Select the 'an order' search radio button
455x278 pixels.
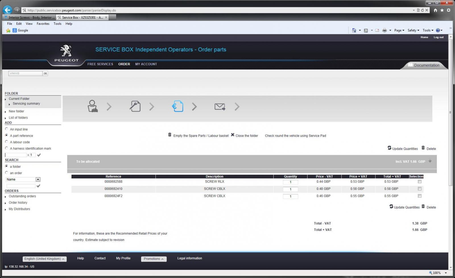pos(7,172)
